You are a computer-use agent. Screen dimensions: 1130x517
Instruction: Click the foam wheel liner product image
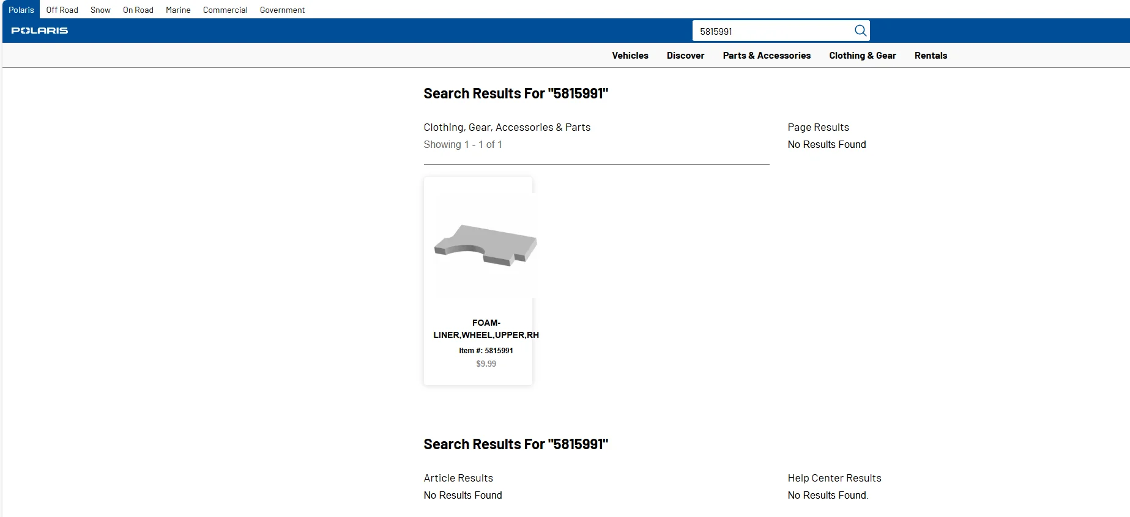pos(485,245)
